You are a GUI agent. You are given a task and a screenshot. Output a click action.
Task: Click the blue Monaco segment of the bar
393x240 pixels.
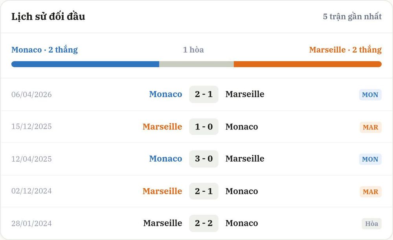click(x=85, y=64)
